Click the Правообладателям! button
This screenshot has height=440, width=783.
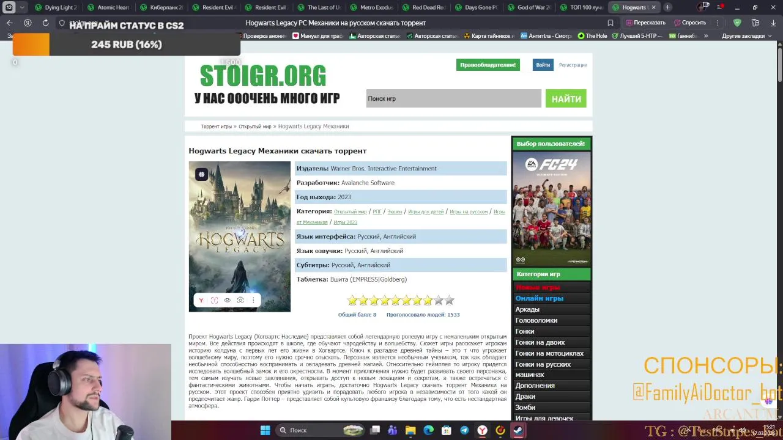point(488,65)
